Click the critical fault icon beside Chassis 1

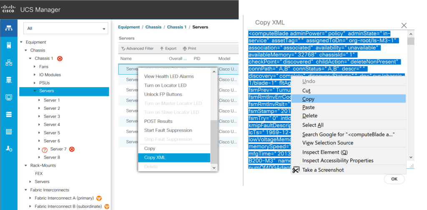pyautogui.click(x=60, y=58)
